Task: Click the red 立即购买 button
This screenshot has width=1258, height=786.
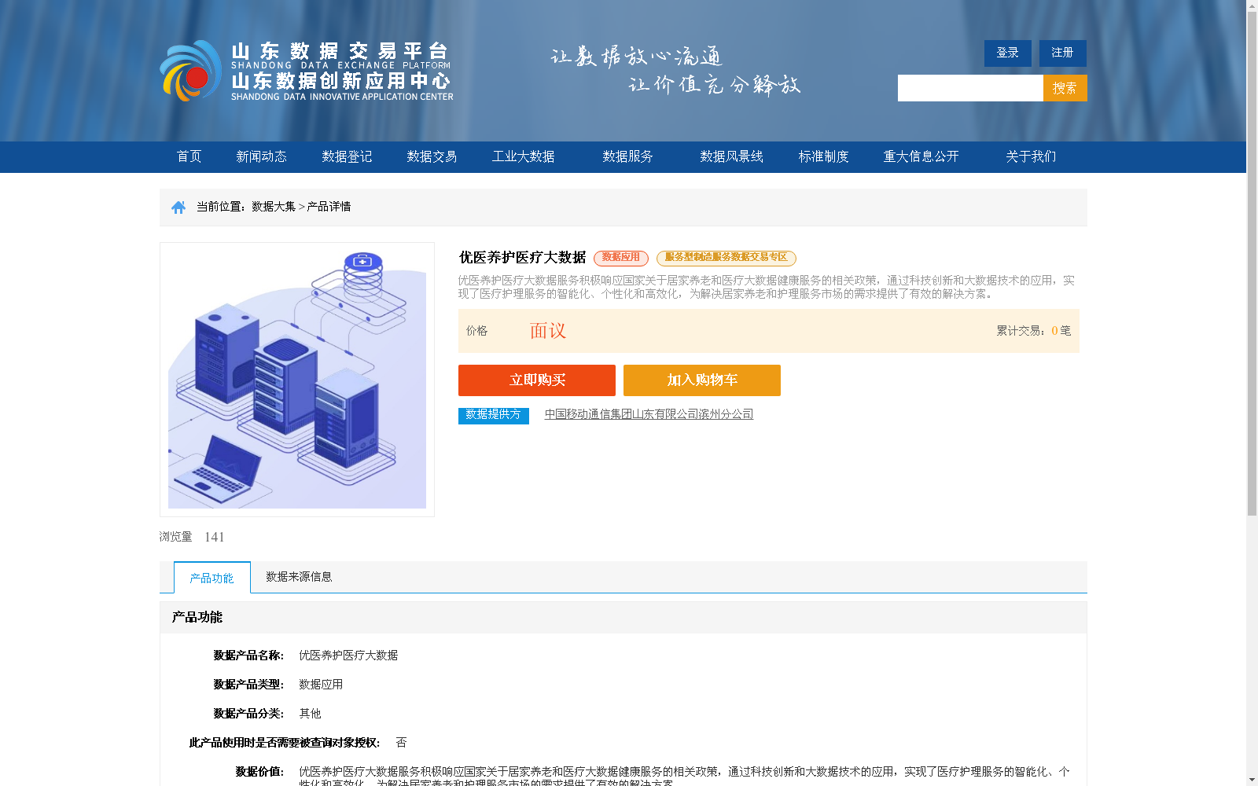Action: pyautogui.click(x=537, y=380)
